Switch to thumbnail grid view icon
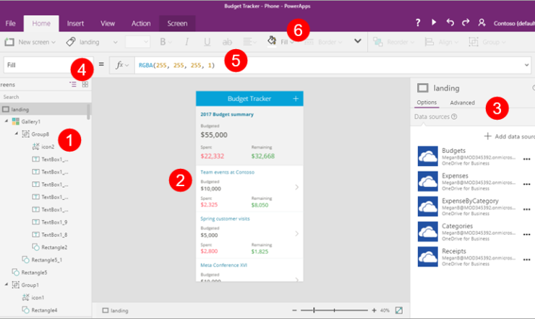 85,84
